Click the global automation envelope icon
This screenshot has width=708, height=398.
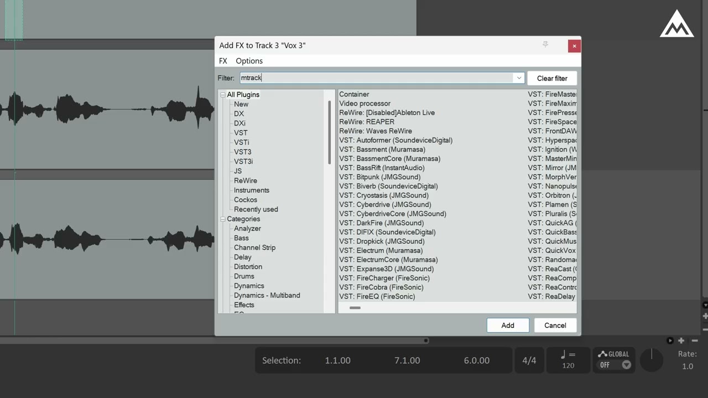[x=602, y=354]
